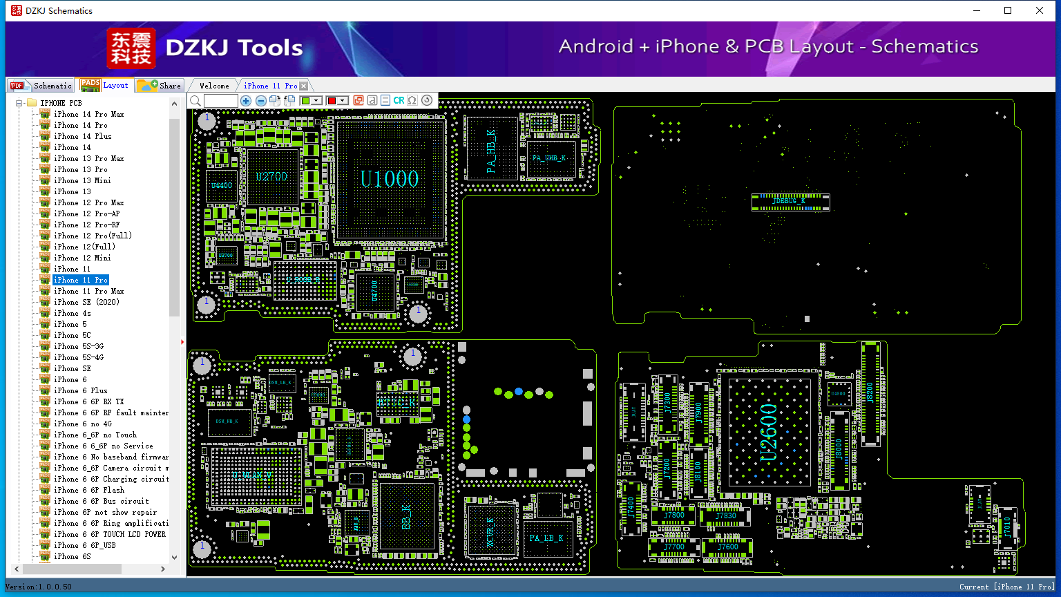Click the tree list's scroll up arrow
Viewport: 1061px width, 597px height.
pos(174,104)
